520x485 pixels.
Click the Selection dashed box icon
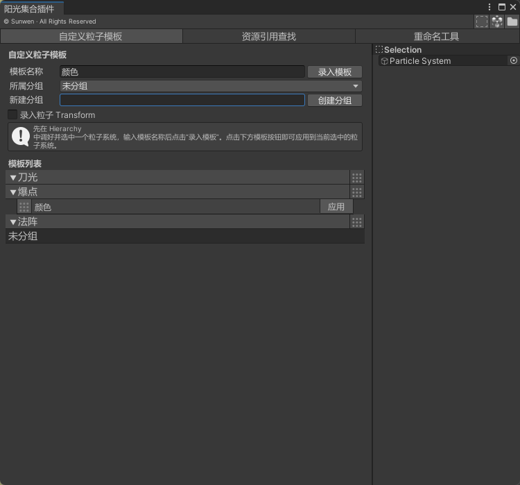pos(379,49)
